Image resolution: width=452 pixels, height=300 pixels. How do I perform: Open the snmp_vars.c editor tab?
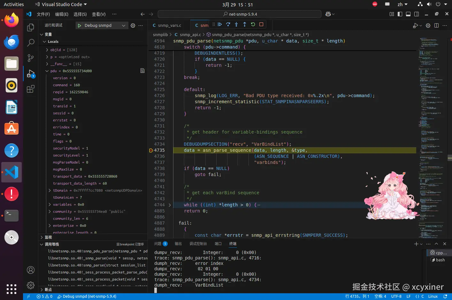(x=169, y=26)
